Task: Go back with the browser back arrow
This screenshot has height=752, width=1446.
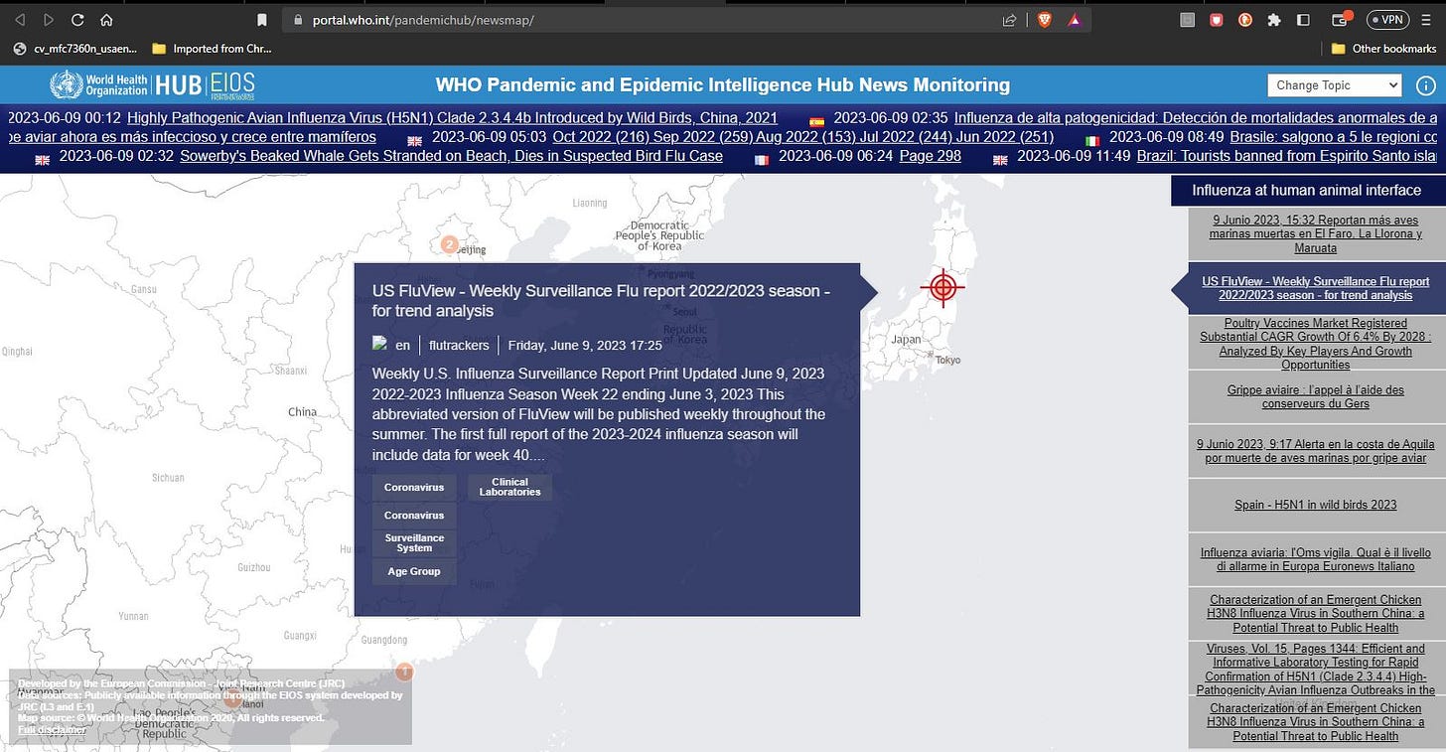Action: coord(20,19)
